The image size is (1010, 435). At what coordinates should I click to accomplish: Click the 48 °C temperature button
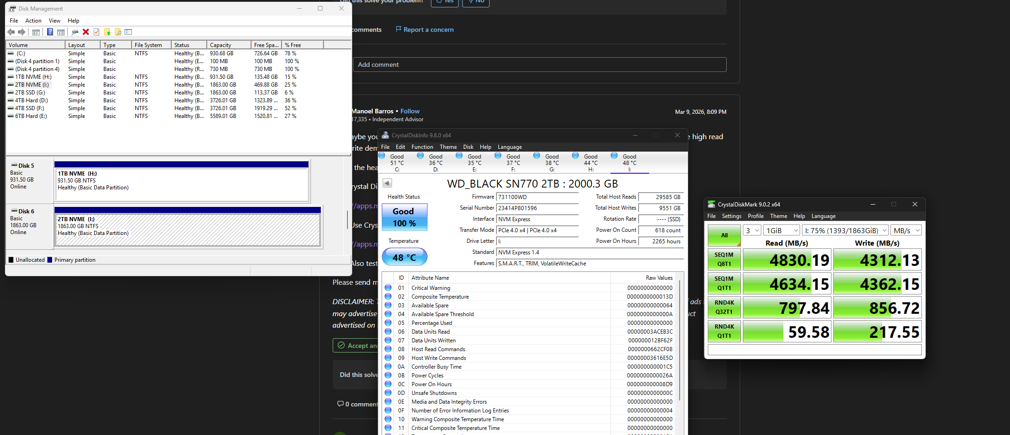[405, 257]
